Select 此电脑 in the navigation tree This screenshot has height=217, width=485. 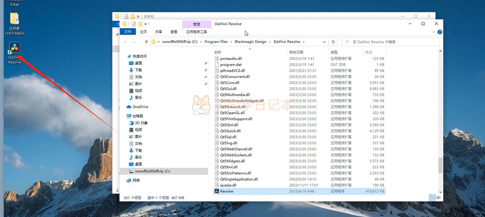[138, 116]
